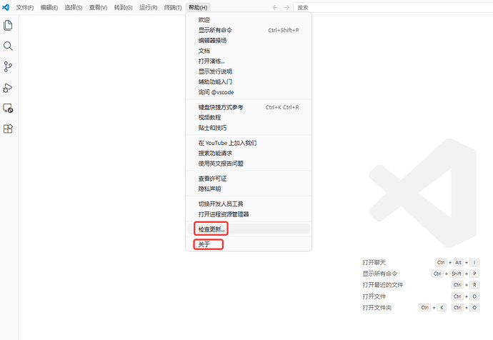The height and width of the screenshot is (340, 493).
Task: Choose 检查更新... in Help menu
Action: (249, 229)
